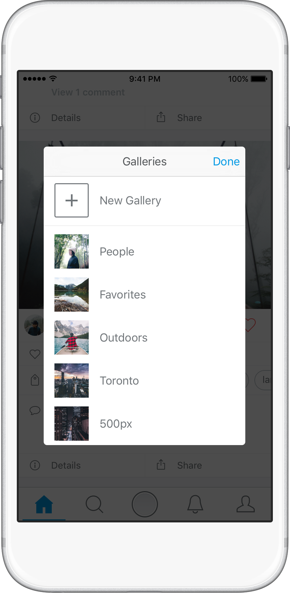
Task: Tap the tag icon on left
Action: pos(35,380)
